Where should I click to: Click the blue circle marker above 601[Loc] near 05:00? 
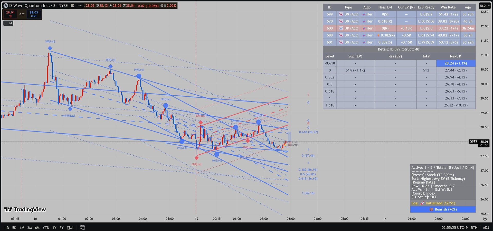click(x=166, y=105)
